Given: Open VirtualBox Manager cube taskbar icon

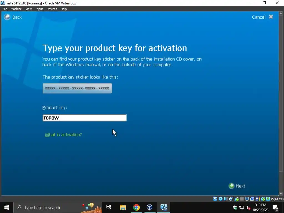Looking at the screenshot, I should pos(149,207).
